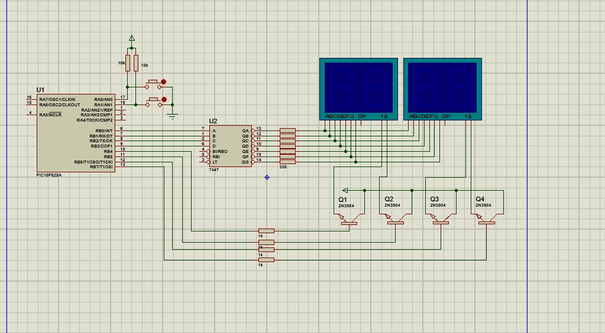The image size is (605, 333).
Task: Latch the RA0 push button red dot
Action: 164,81
